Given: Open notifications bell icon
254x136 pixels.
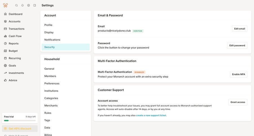Looking at the screenshot, I should pos(23,5).
